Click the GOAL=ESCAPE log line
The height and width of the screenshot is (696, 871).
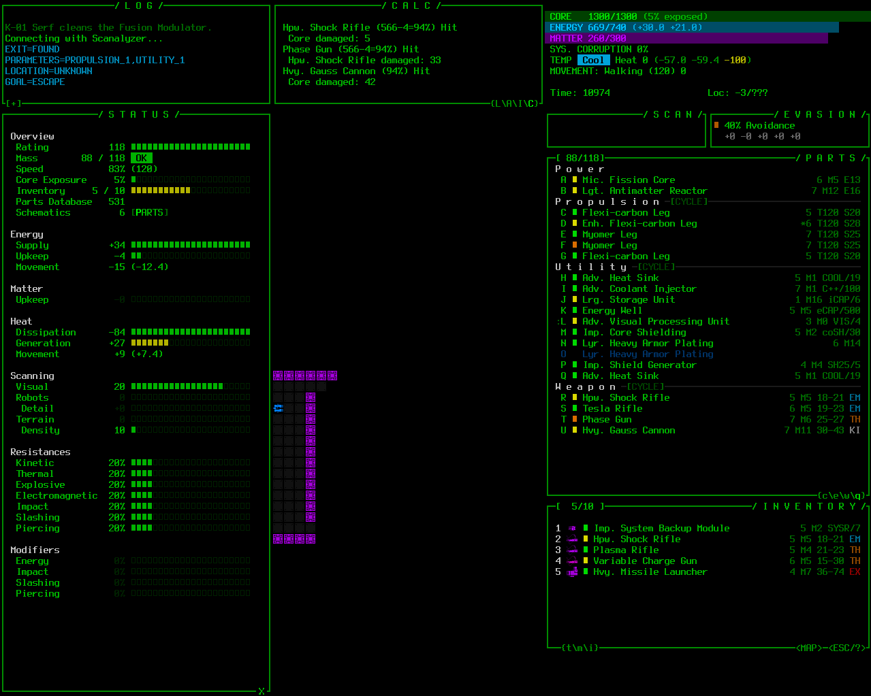tap(35, 82)
